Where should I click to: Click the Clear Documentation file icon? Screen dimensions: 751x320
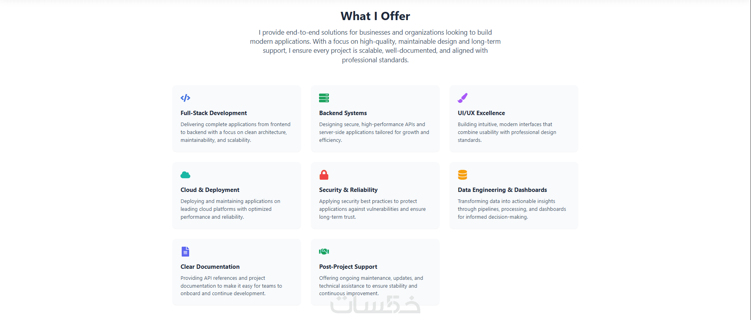click(185, 251)
